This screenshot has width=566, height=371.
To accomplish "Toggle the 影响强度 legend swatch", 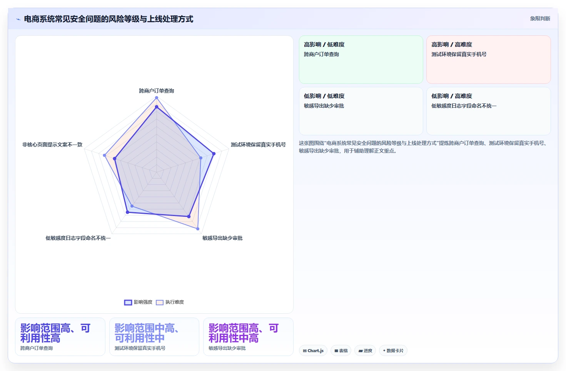I will point(128,302).
